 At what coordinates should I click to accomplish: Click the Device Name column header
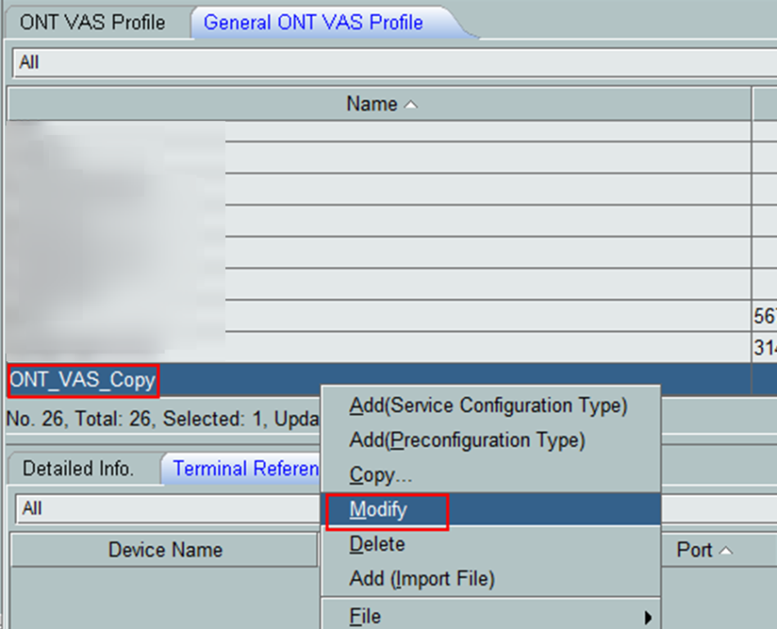pos(165,550)
